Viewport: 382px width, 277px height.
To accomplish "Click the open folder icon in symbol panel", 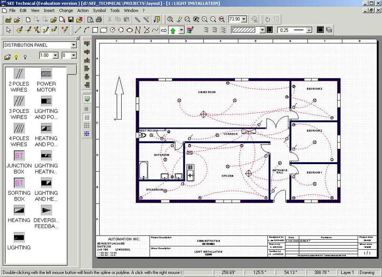I will [x=7, y=57].
